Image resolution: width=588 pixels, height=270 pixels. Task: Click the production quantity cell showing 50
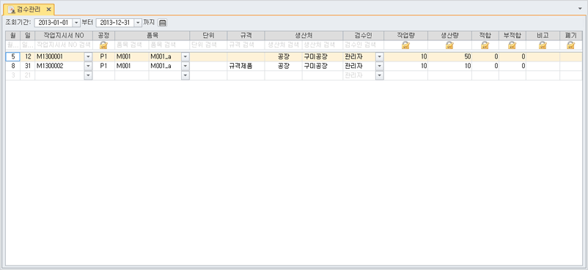click(x=449, y=57)
